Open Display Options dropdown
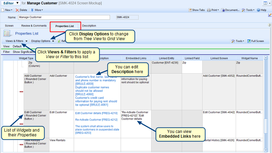Screen dimensions: 272x153 43,41
